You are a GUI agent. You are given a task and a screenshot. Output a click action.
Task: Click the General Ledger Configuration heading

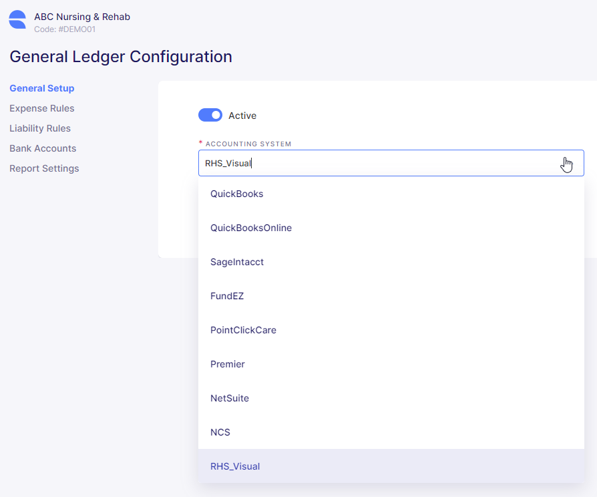coord(121,57)
